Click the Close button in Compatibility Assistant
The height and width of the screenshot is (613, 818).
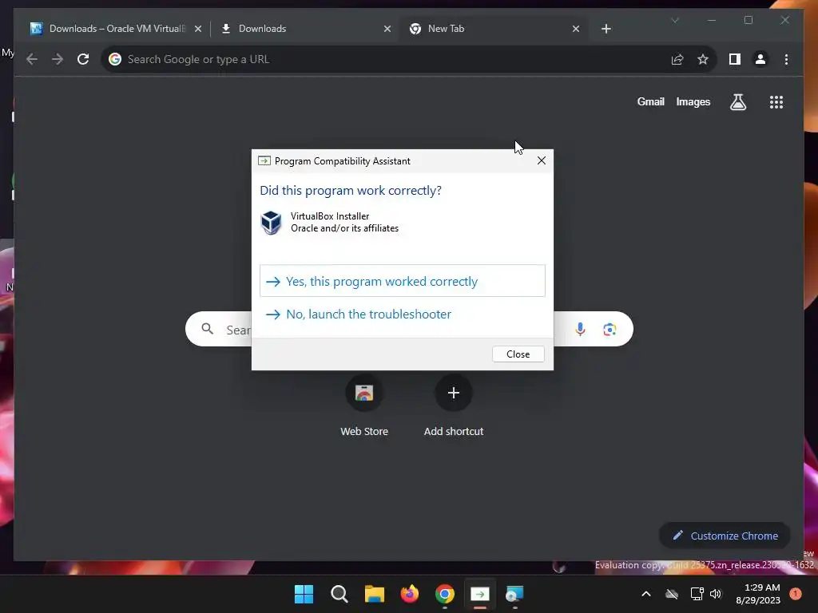[518, 354]
